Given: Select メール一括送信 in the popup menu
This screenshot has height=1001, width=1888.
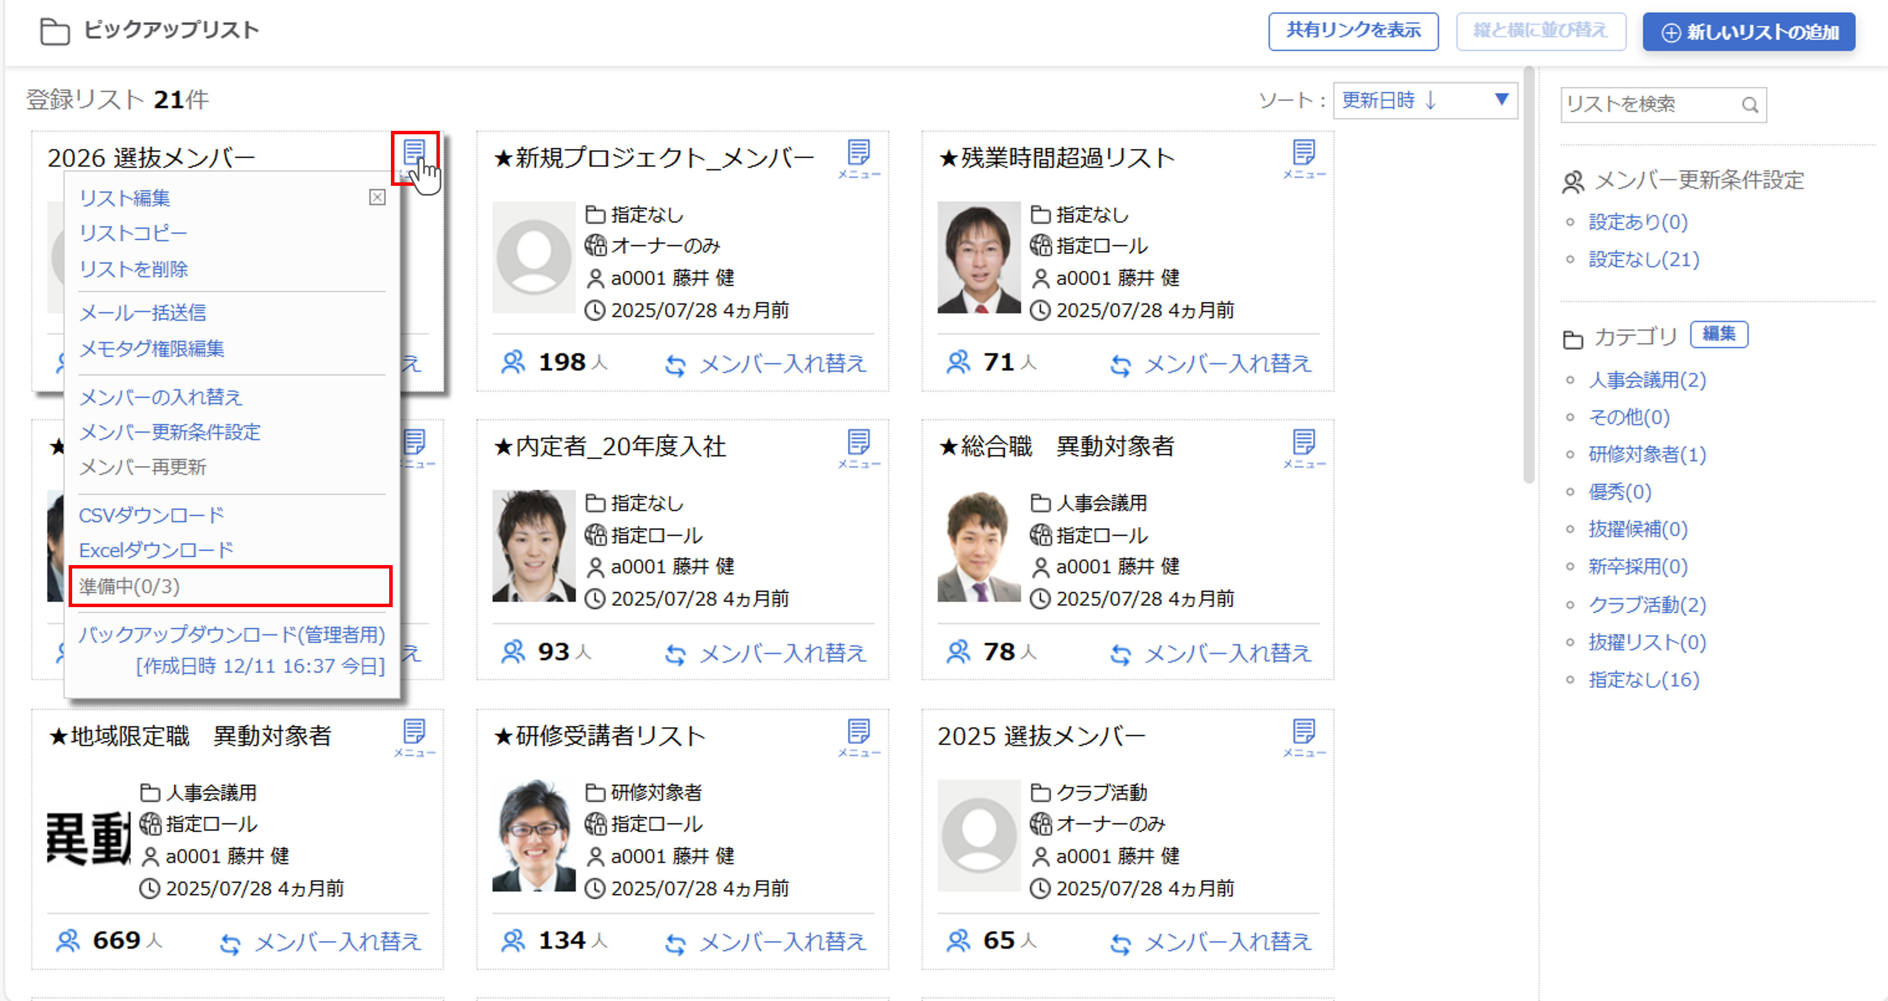Looking at the screenshot, I should tap(143, 313).
